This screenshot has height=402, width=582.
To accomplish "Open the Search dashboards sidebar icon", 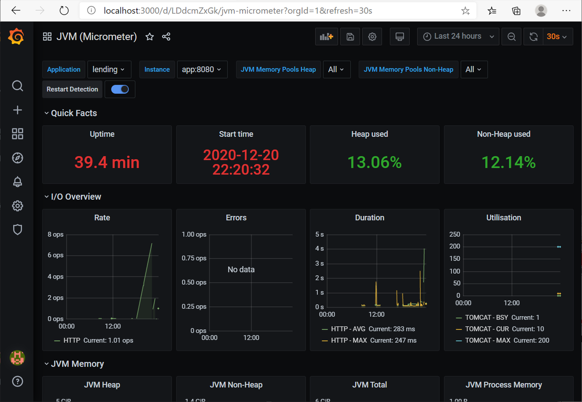I will (x=17, y=86).
